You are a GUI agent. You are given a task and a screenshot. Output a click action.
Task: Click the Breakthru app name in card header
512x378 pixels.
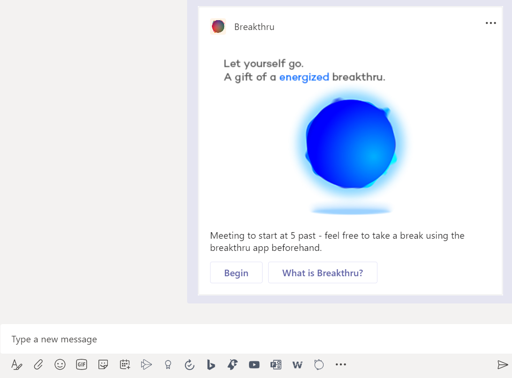[x=255, y=27]
